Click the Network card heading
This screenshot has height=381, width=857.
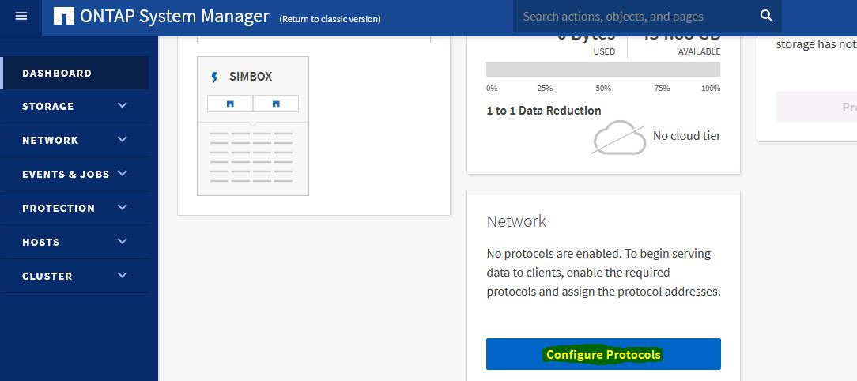(x=516, y=221)
